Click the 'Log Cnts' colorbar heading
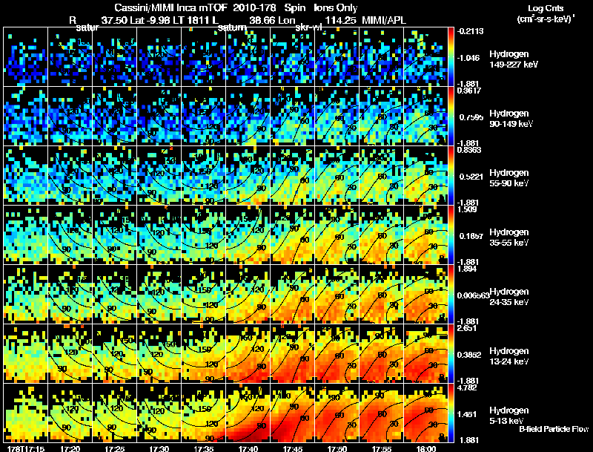593x452 pixels. click(x=546, y=8)
